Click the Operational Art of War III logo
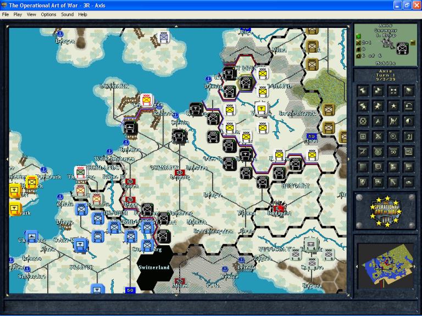Screen dimensions: 422x316 point(386,211)
